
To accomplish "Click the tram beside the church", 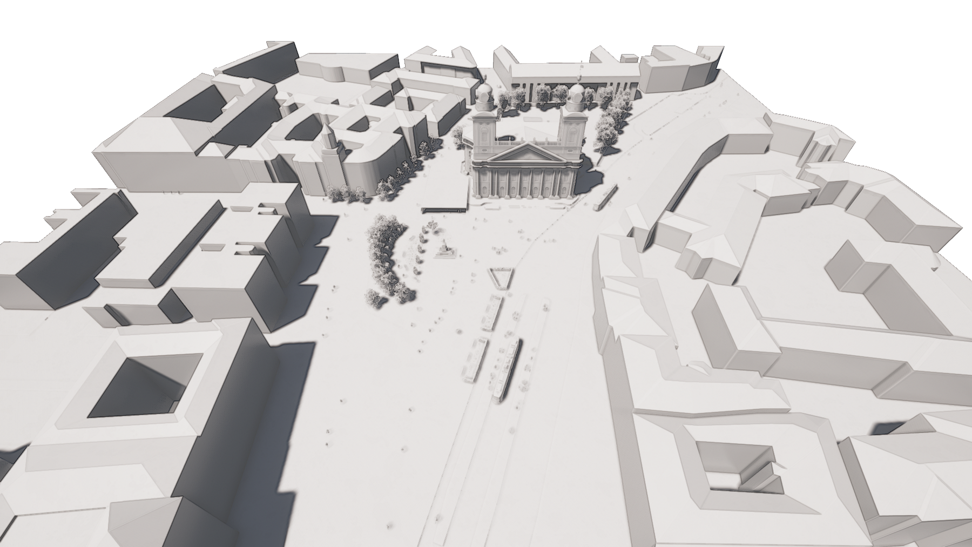I will point(605,198).
